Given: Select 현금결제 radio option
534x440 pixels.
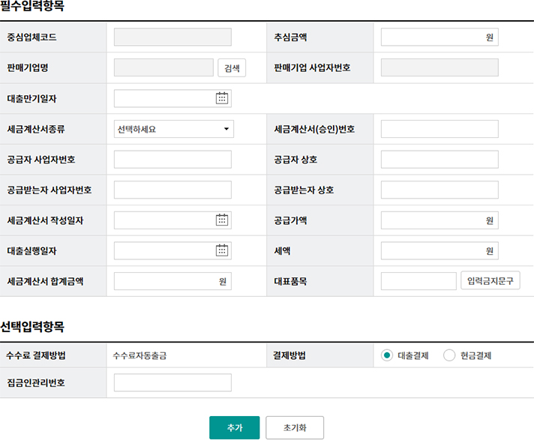Looking at the screenshot, I should point(449,355).
